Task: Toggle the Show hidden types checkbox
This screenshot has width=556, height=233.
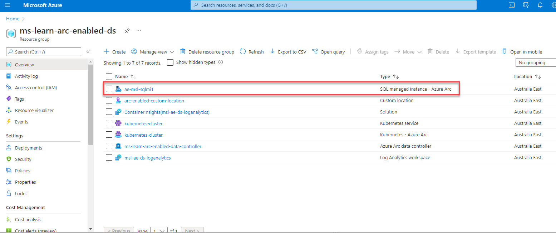Action: point(170,62)
